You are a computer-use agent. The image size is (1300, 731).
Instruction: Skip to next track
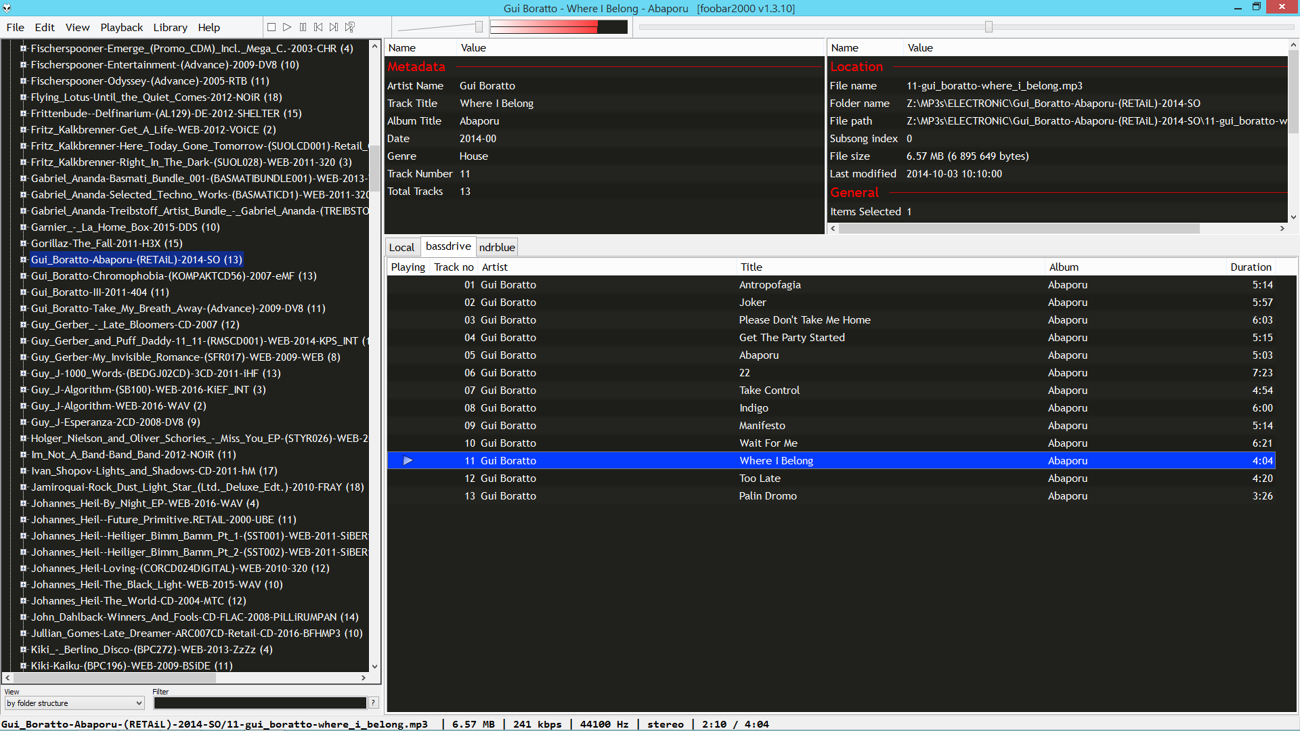point(334,27)
